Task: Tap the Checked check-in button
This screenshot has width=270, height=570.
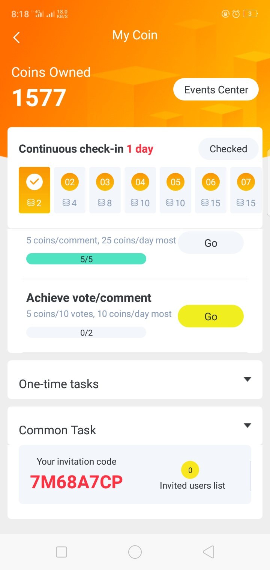Action: 228,149
